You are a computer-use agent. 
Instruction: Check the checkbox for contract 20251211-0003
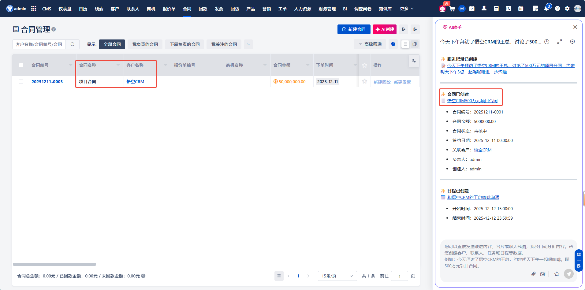[21, 82]
